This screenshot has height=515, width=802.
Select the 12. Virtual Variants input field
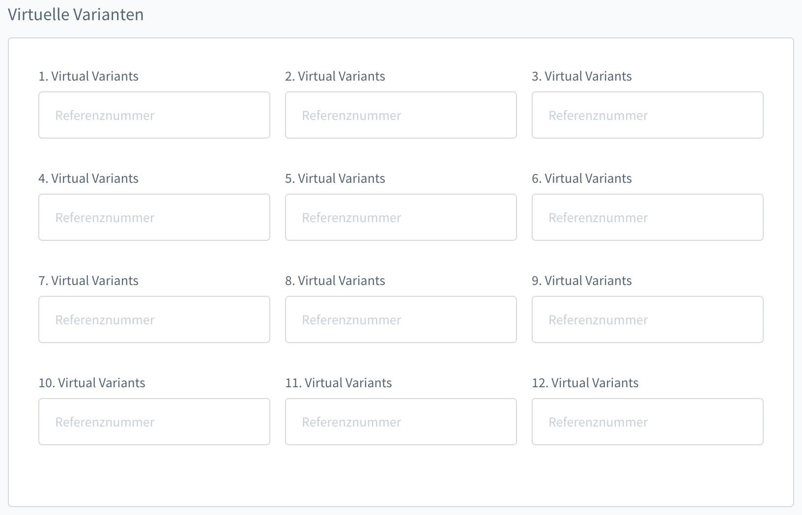[648, 422]
